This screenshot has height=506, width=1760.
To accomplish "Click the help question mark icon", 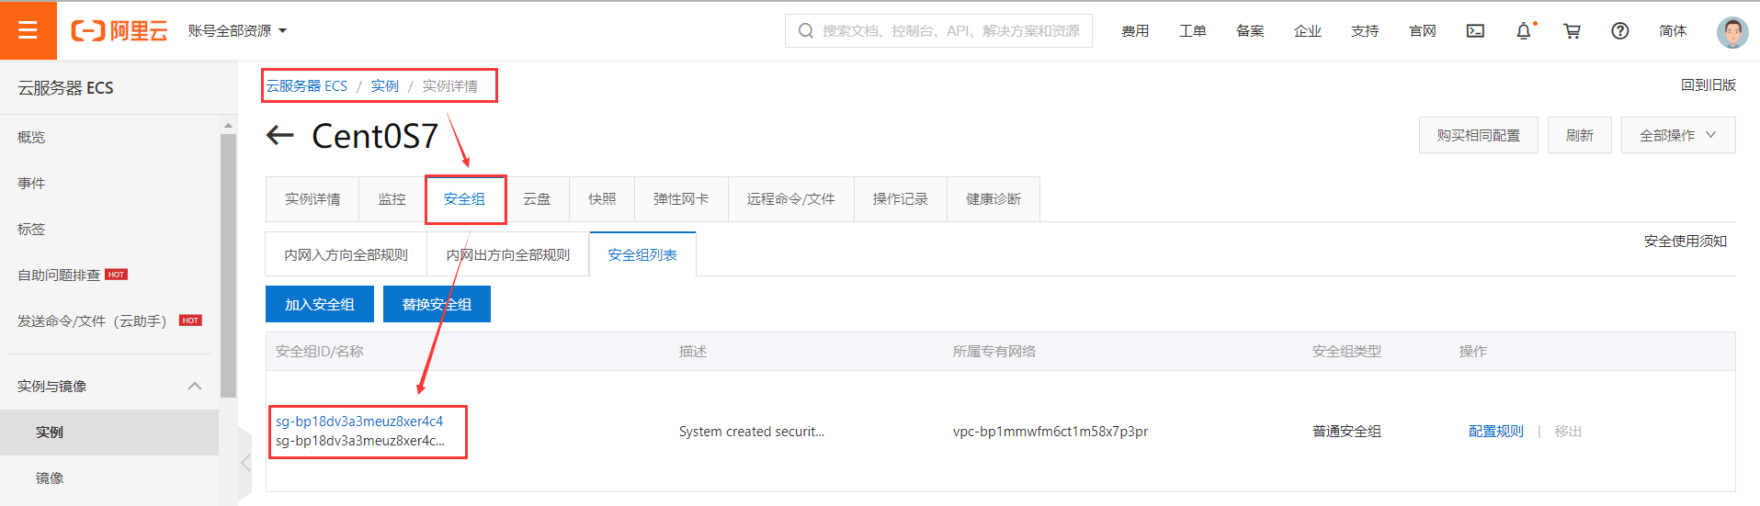I will click(x=1619, y=31).
